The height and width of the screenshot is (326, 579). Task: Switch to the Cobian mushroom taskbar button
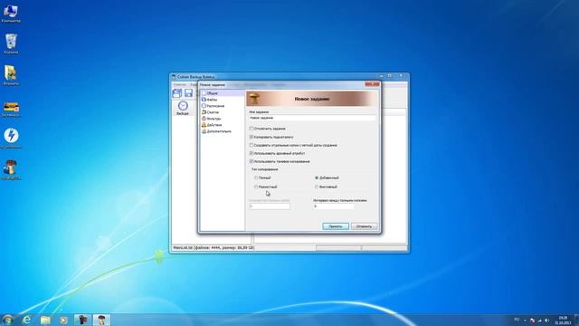(101, 320)
